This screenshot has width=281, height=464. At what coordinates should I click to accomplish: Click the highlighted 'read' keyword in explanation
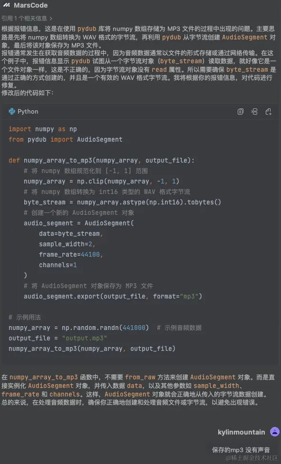pos(159,69)
